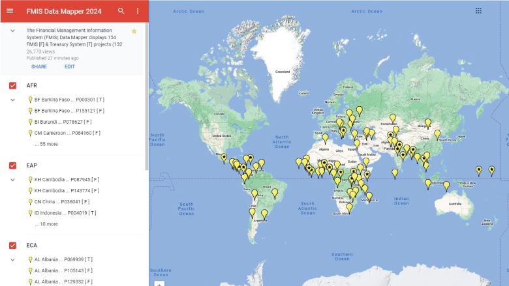Select AL Albania P105143 [F] entry
Viewport: 509px width, 286px height.
61,270
